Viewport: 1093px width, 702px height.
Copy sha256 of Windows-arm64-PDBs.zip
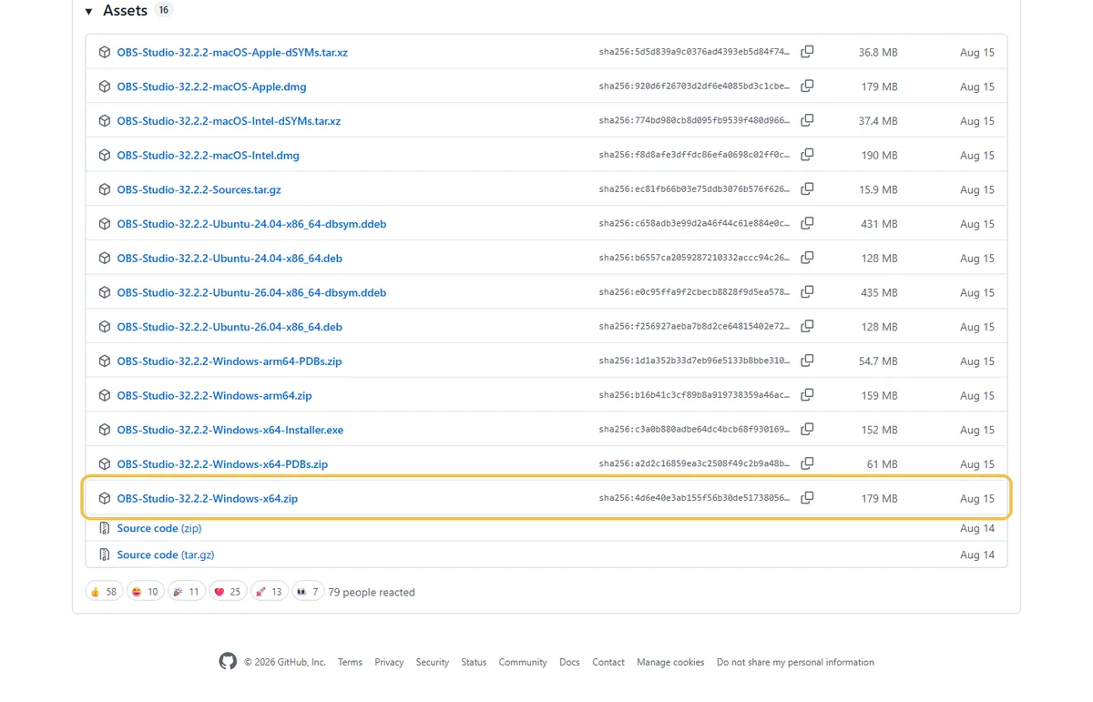(x=807, y=361)
